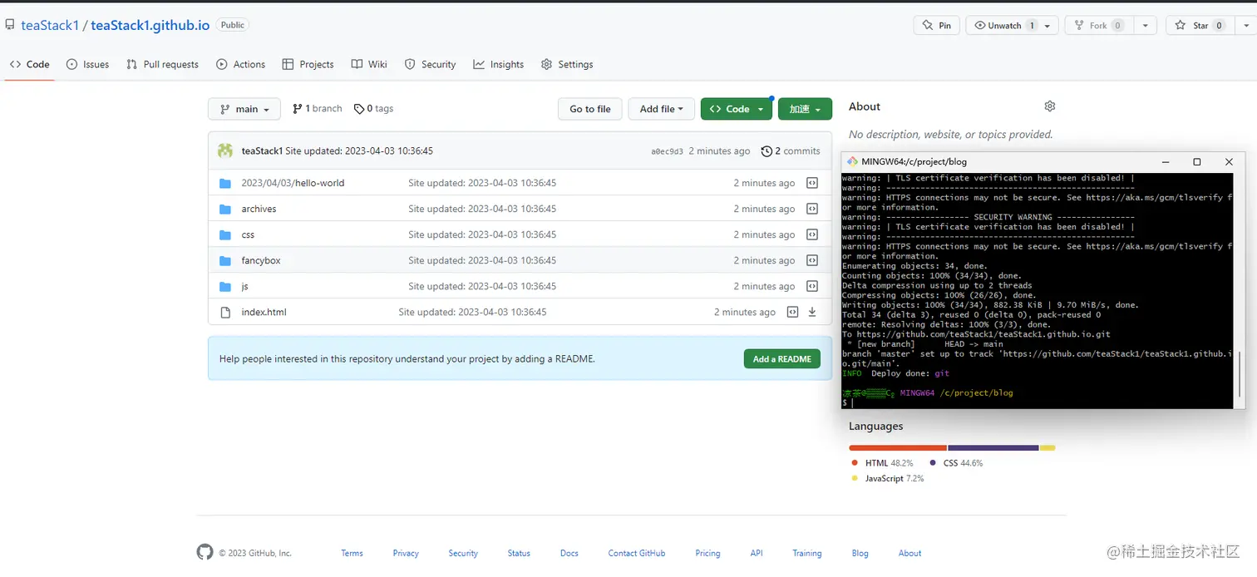Open the Training footer link
1257x577 pixels.
click(x=806, y=553)
